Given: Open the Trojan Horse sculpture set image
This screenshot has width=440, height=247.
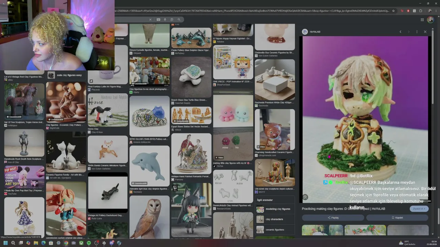Looking at the screenshot, I should (24, 102).
